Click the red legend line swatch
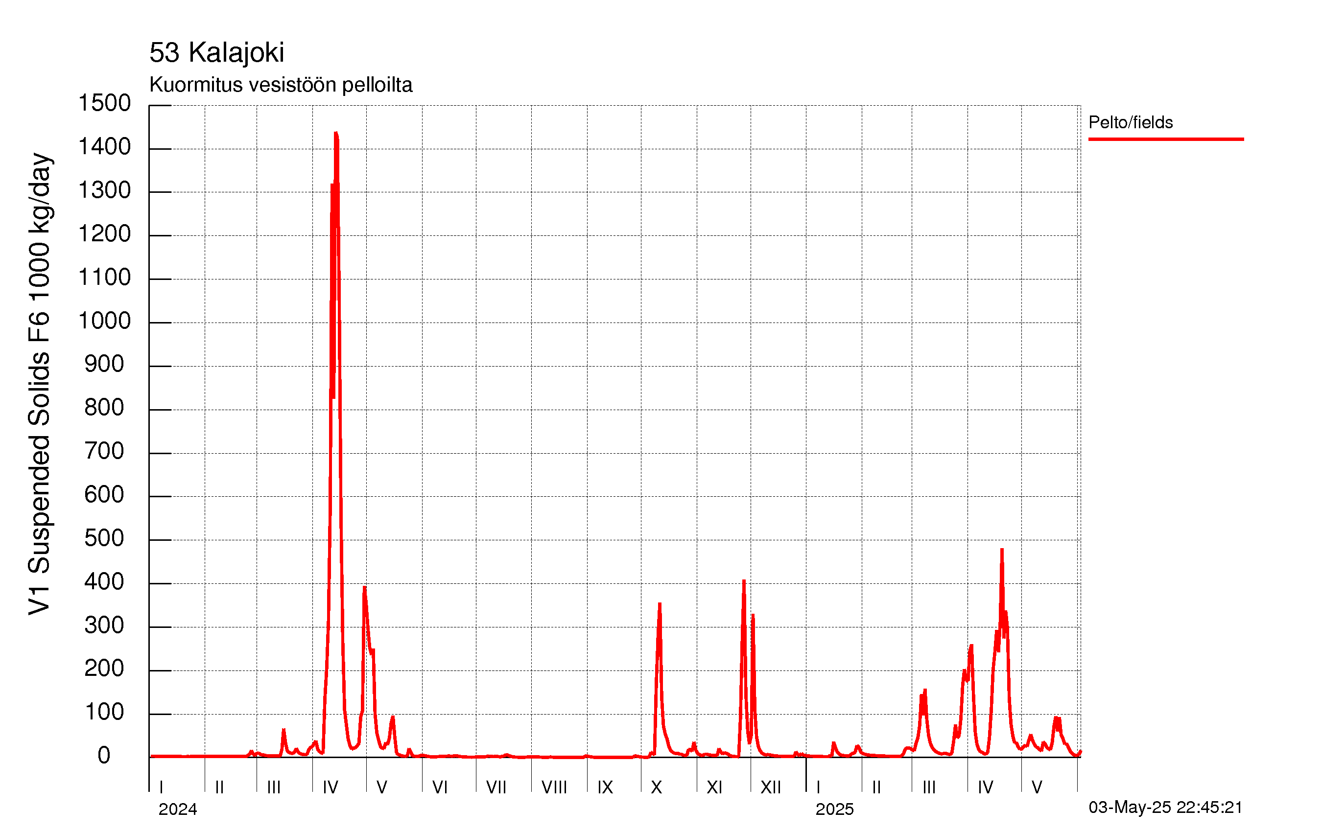The image size is (1322, 832). (1166, 139)
